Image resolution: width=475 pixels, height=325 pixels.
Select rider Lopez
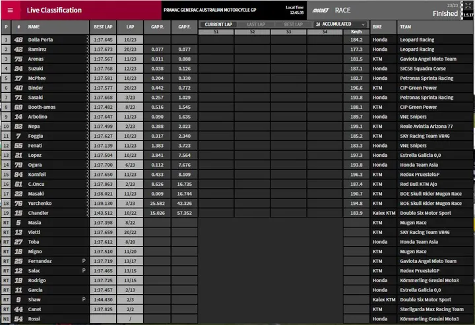click(35, 155)
